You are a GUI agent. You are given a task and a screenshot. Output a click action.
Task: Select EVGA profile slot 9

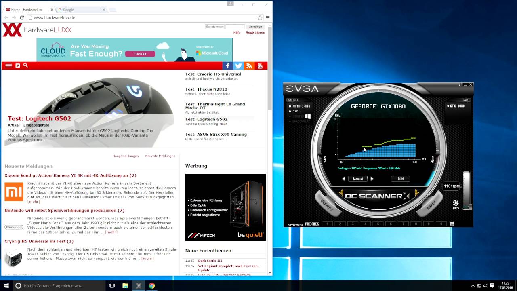429,224
